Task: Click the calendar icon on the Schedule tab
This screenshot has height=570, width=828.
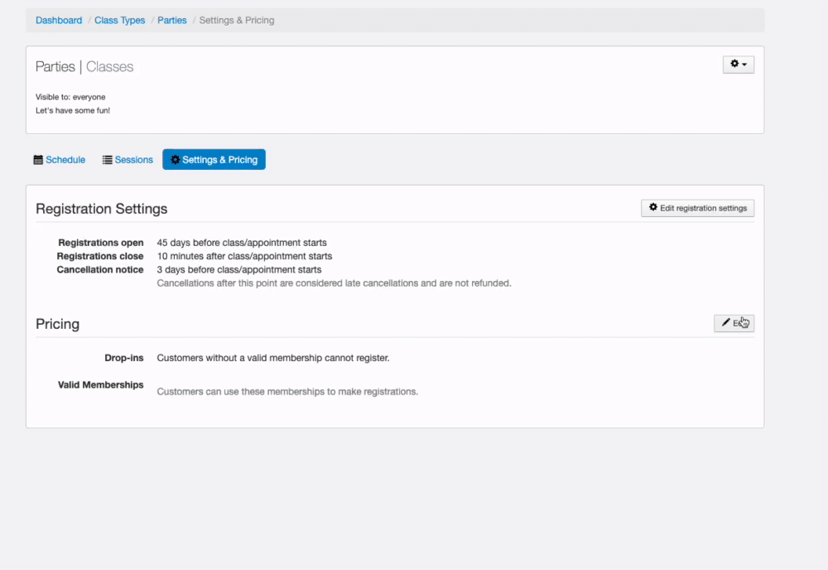Action: point(38,160)
